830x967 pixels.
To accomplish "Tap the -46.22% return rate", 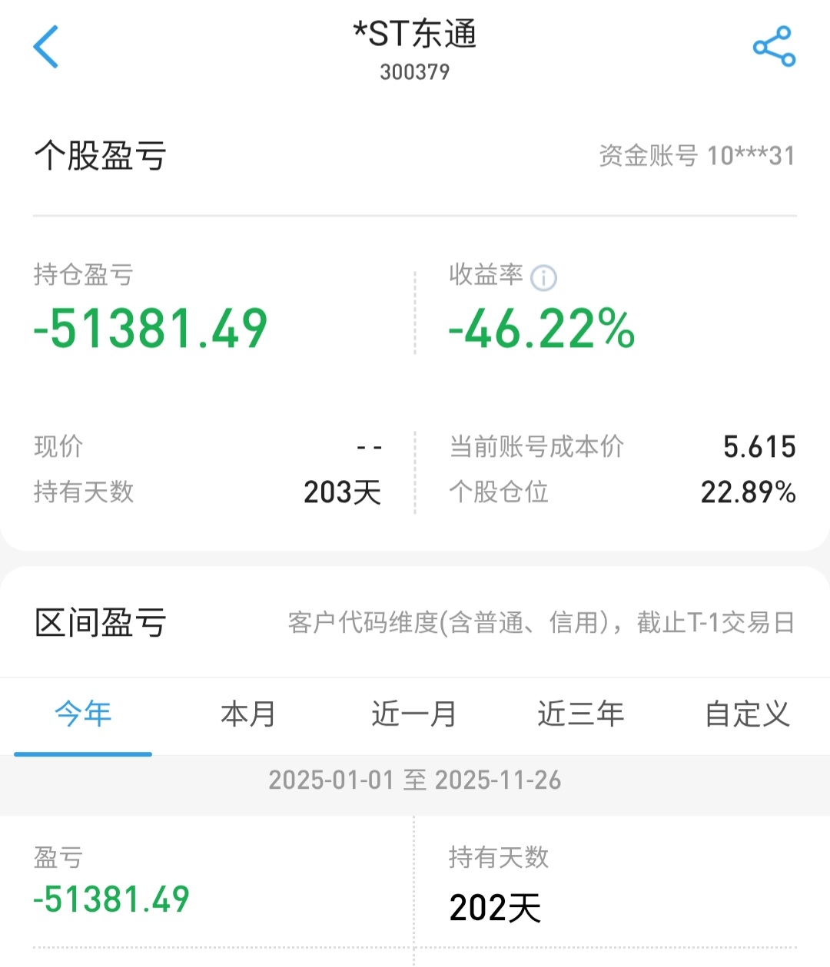I will pyautogui.click(x=542, y=329).
